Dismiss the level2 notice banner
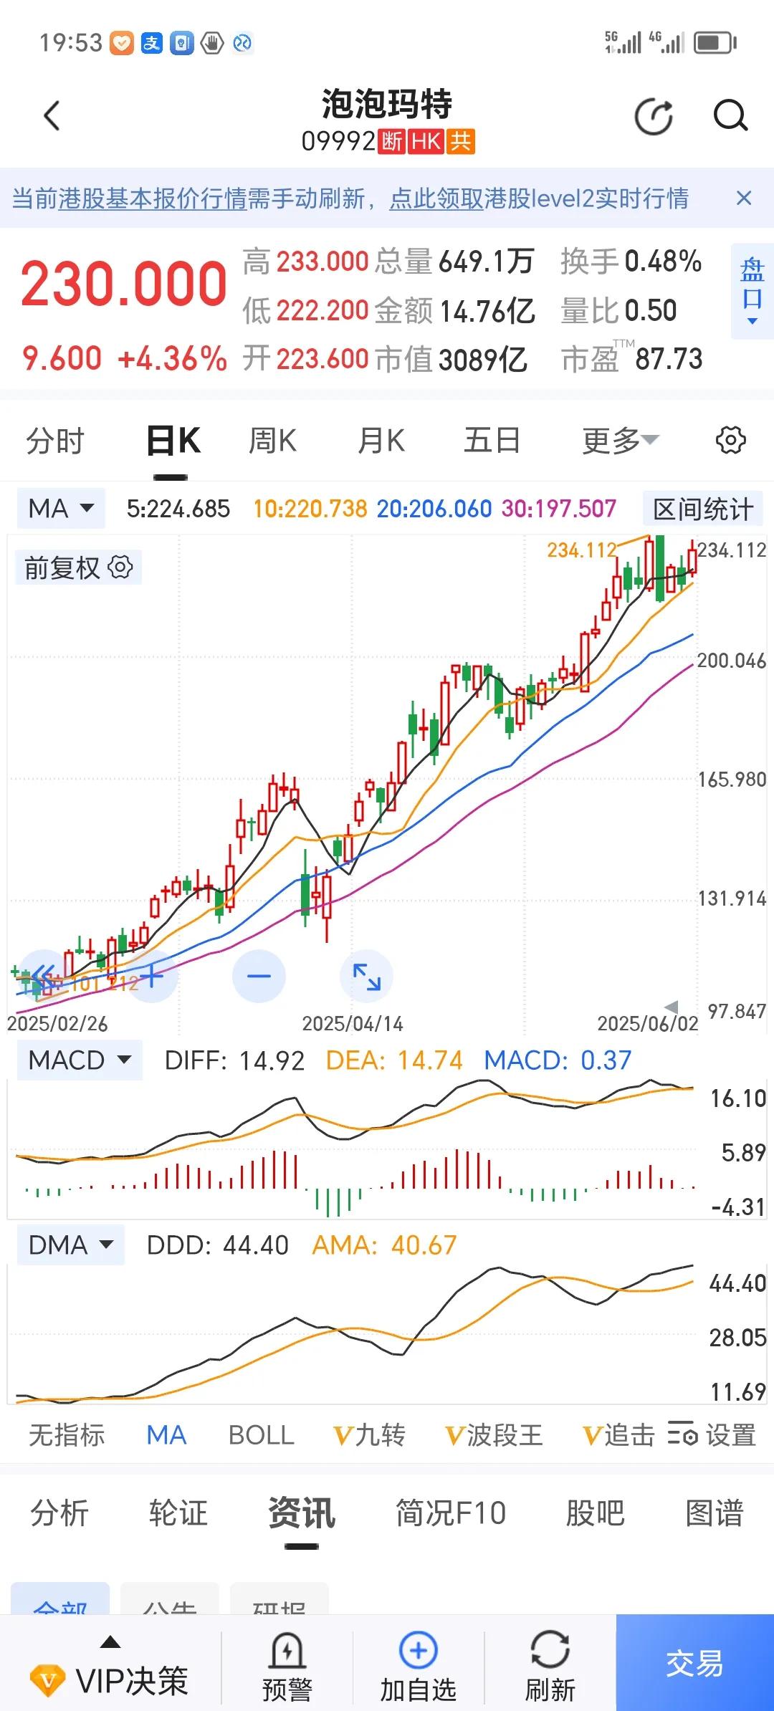774x1711 pixels. [x=744, y=198]
